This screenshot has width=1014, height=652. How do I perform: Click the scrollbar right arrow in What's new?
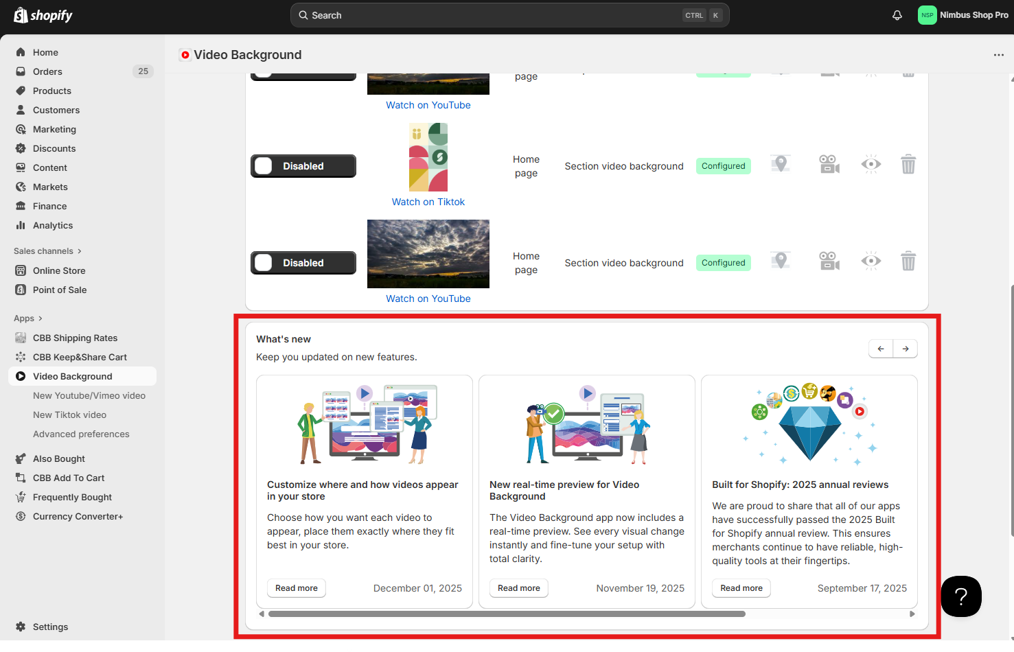(x=912, y=614)
